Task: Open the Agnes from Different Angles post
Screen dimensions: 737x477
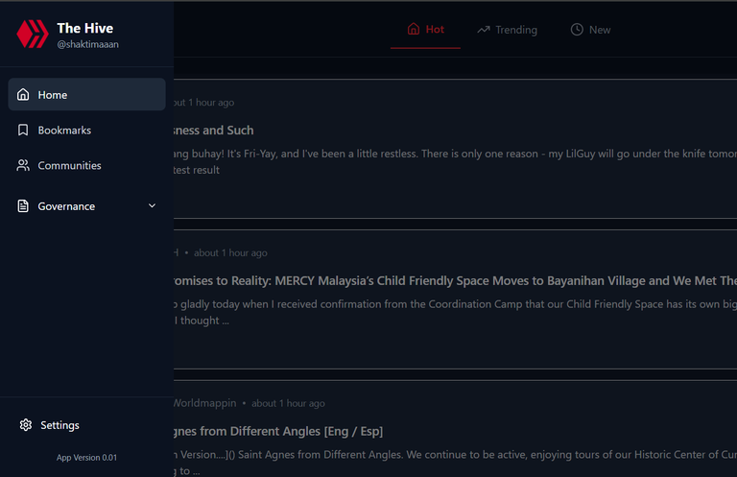Action: [x=278, y=432]
